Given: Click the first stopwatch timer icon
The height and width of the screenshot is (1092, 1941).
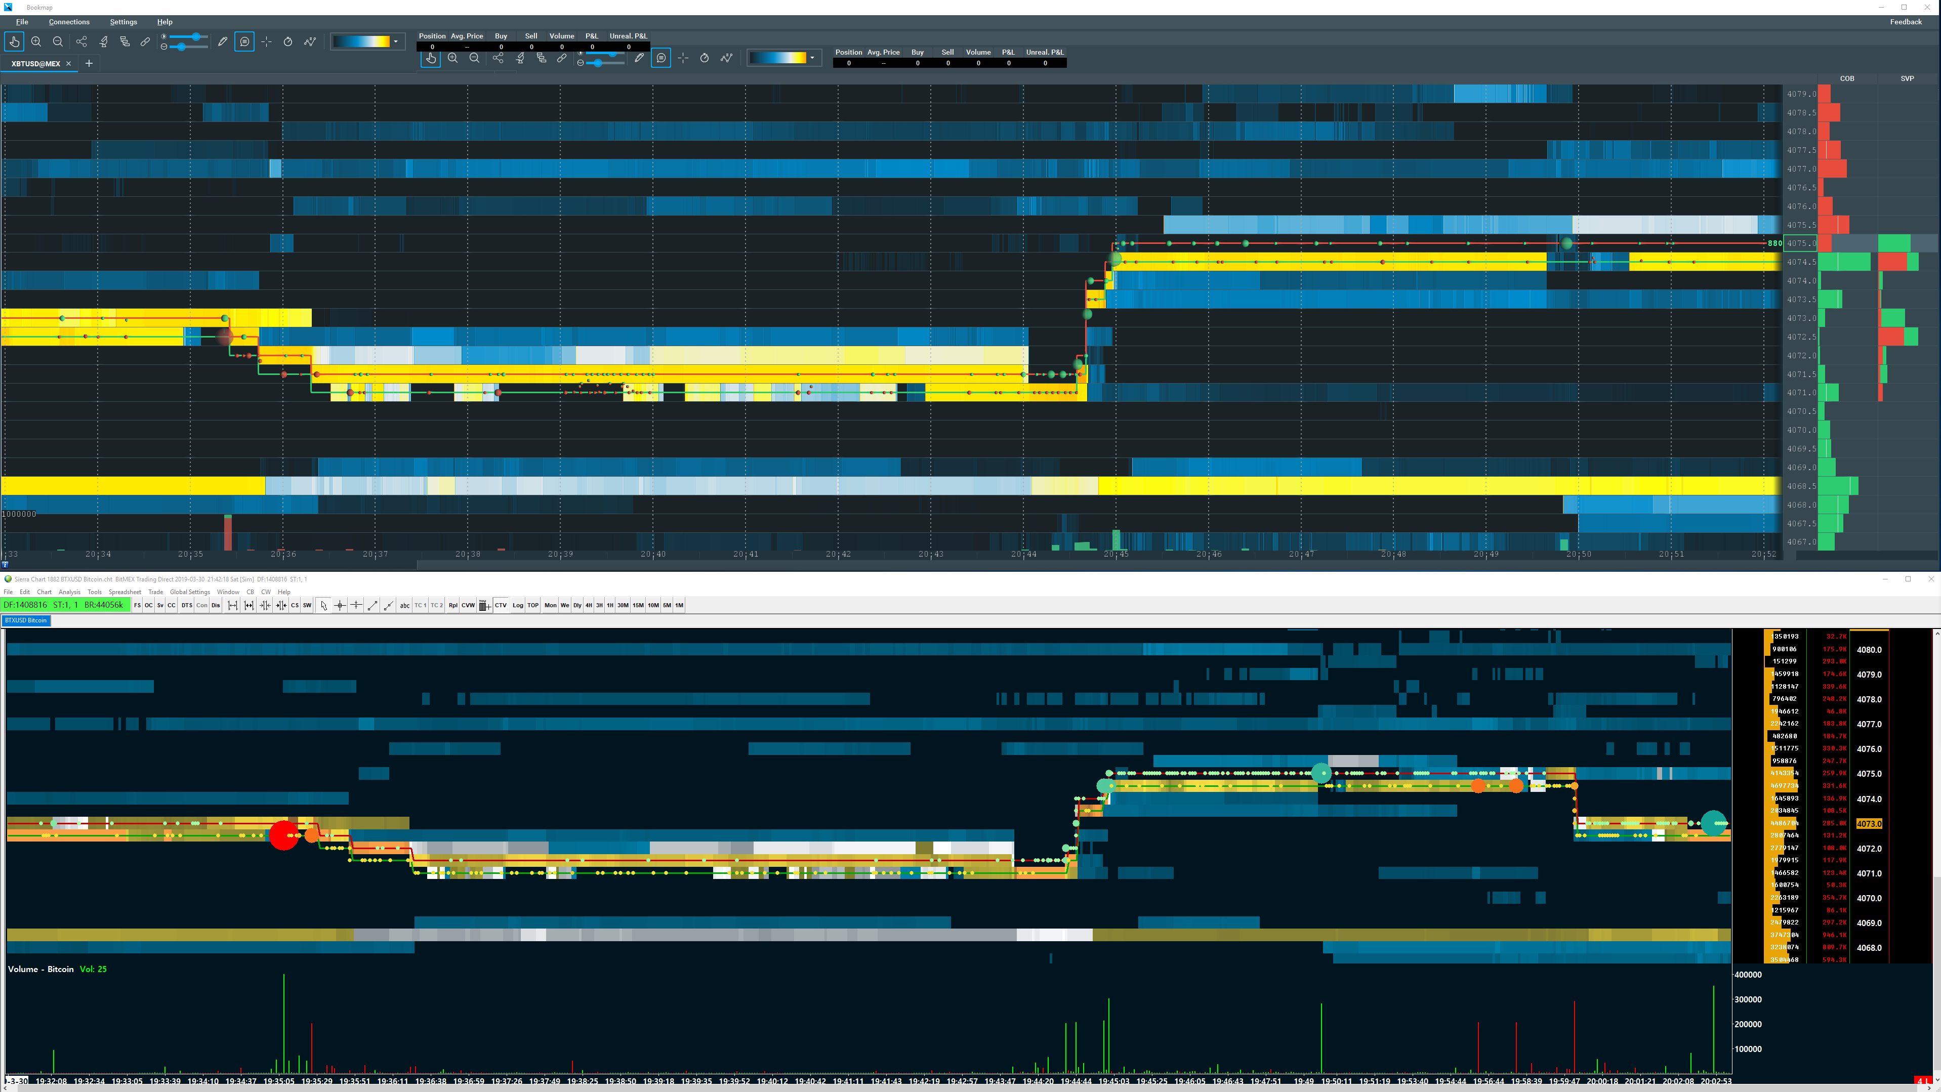Looking at the screenshot, I should pos(288,42).
